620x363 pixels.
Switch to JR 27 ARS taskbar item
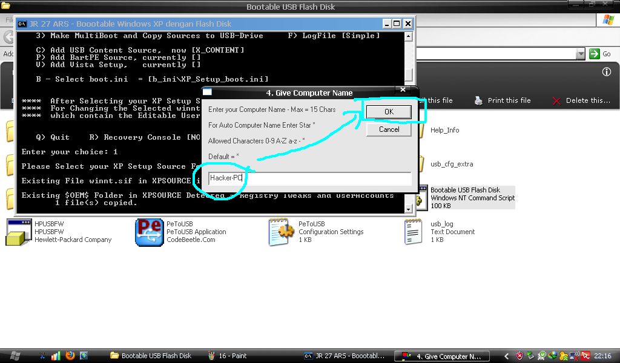click(x=344, y=356)
